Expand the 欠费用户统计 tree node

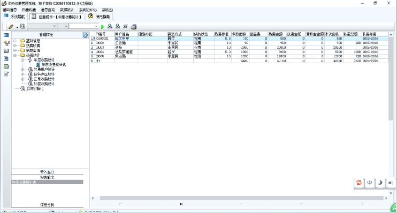[22, 70]
